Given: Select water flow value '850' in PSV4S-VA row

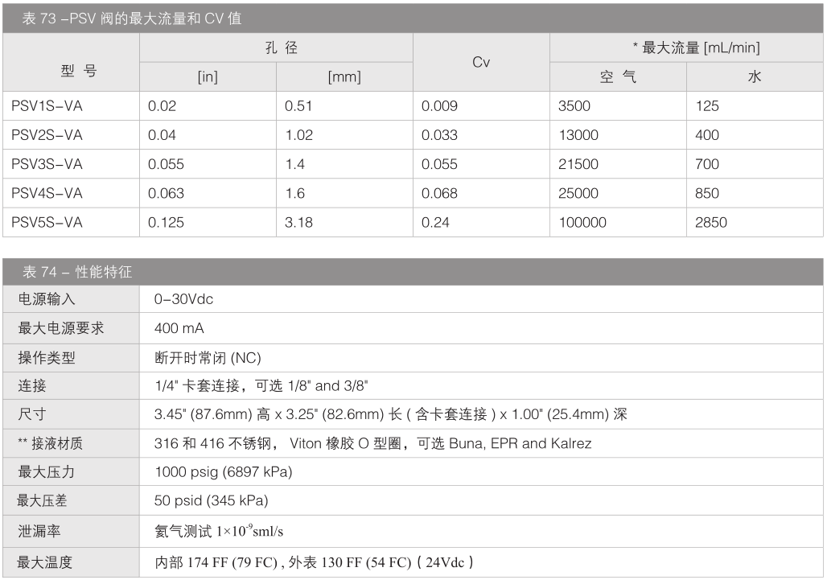Looking at the screenshot, I should [x=707, y=193].
